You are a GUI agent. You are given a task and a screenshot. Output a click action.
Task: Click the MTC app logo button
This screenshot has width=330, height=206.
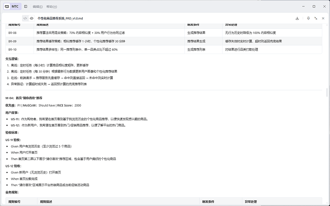tap(12, 7)
